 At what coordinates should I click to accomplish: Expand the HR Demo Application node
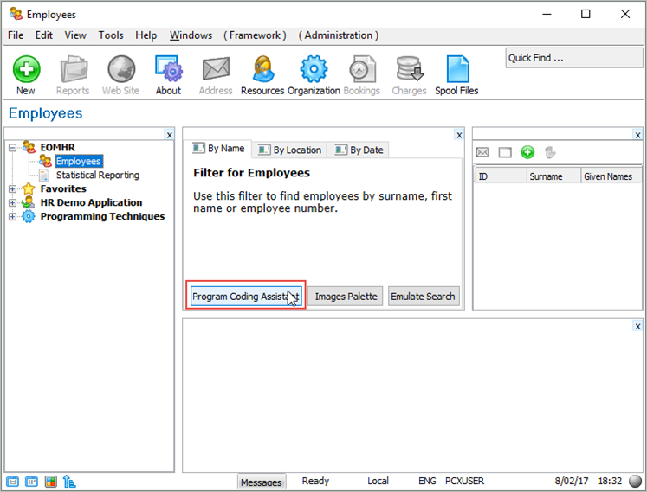point(12,203)
